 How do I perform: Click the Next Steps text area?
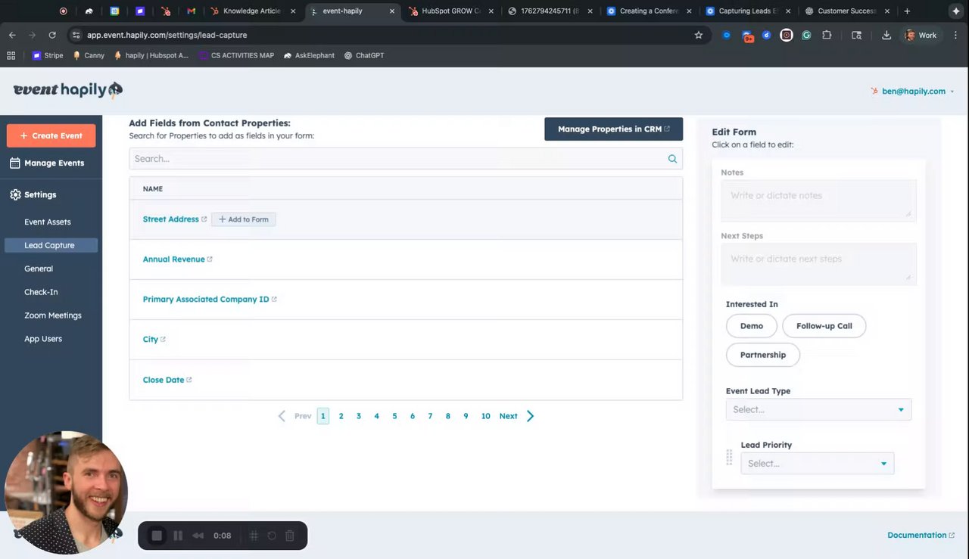[818, 264]
